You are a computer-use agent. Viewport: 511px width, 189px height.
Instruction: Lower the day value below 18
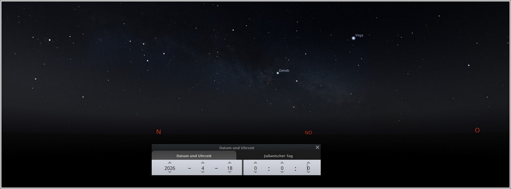[230, 172]
